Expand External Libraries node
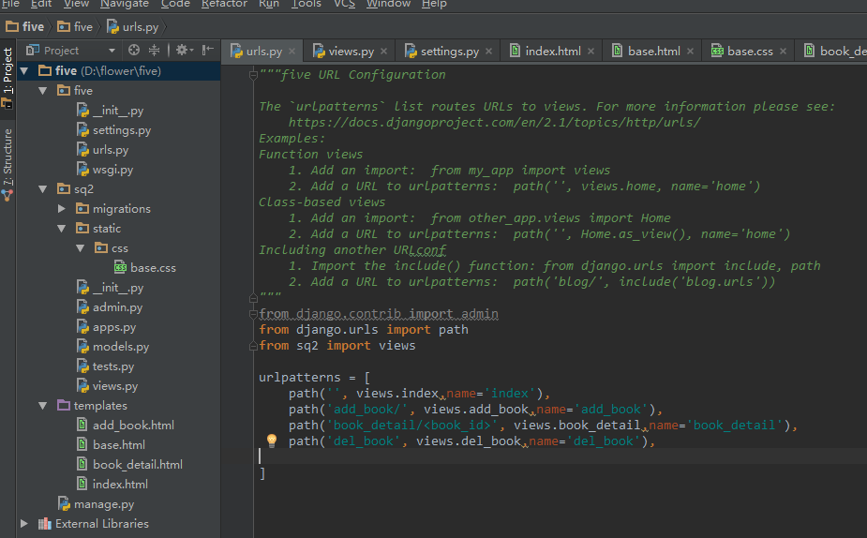This screenshot has height=538, width=867. (x=24, y=524)
